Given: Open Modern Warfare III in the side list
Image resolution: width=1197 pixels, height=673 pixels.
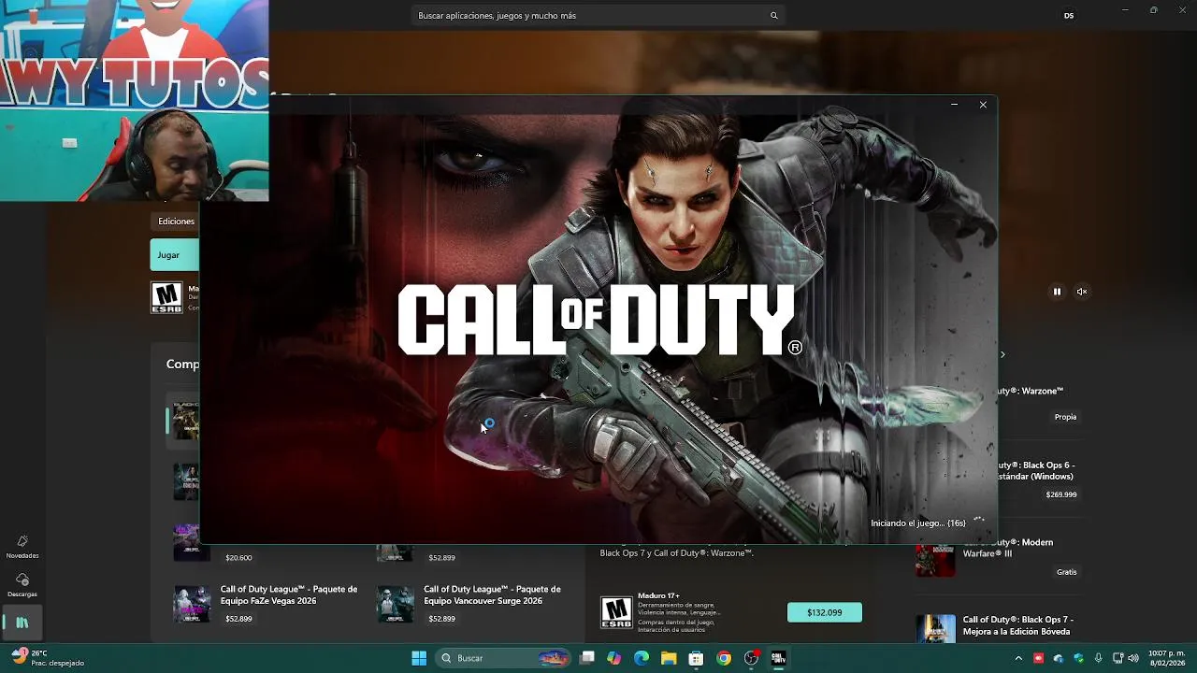Looking at the screenshot, I should pos(1008,548).
